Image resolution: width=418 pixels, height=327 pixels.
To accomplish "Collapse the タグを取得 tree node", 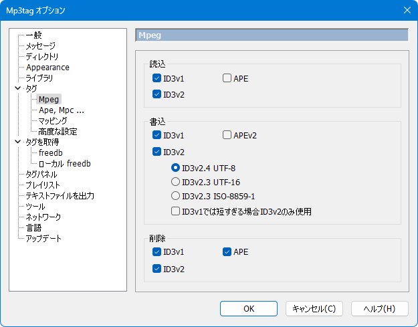I will click(x=17, y=142).
